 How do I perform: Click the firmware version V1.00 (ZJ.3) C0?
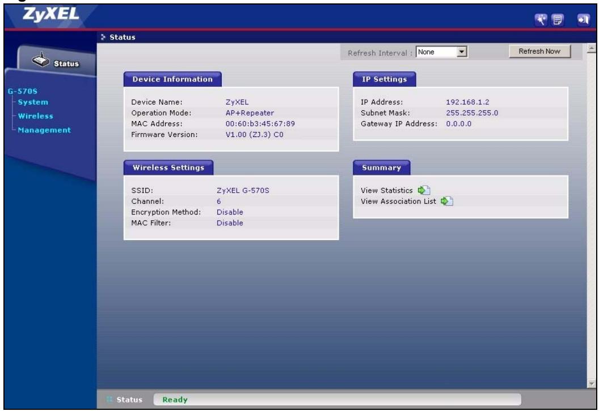255,135
